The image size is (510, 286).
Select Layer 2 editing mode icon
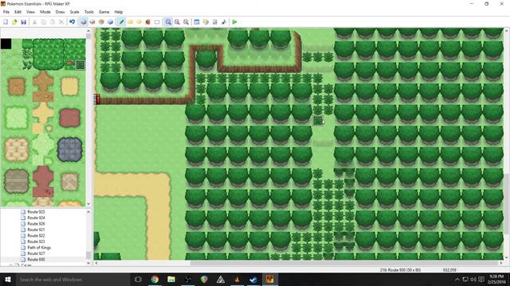click(x=92, y=22)
